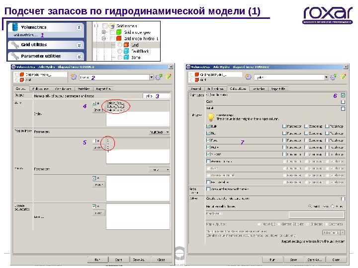Toggle the Oil hydrocarbon type checkbox
The height and width of the screenshot is (268, 358).
(343, 95)
